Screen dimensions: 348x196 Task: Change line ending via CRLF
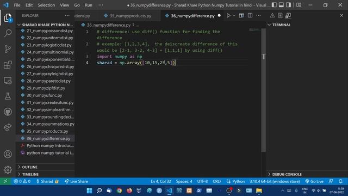coord(217,181)
